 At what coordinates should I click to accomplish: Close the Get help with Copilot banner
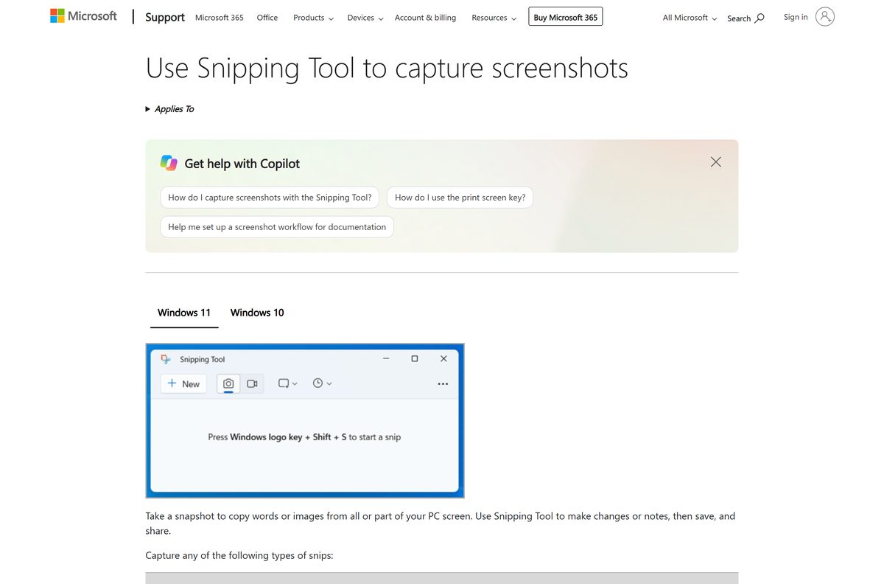point(716,161)
